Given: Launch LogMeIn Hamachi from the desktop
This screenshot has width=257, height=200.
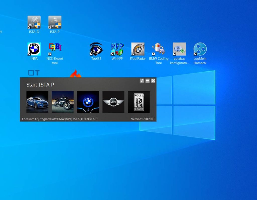Looking at the screenshot, I should (200, 54).
